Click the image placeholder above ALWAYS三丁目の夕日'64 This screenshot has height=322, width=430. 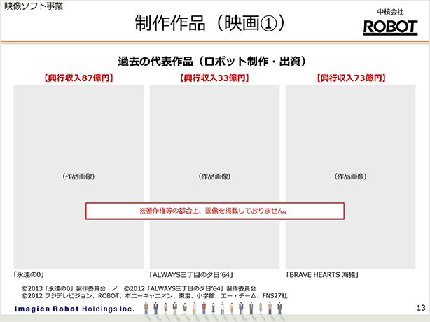tap(214, 177)
